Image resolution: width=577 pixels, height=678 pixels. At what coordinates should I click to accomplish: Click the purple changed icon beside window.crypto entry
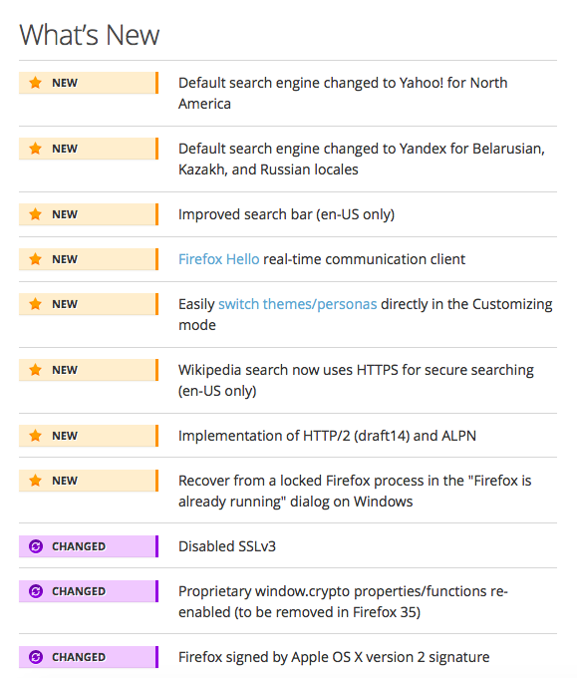[x=36, y=591]
